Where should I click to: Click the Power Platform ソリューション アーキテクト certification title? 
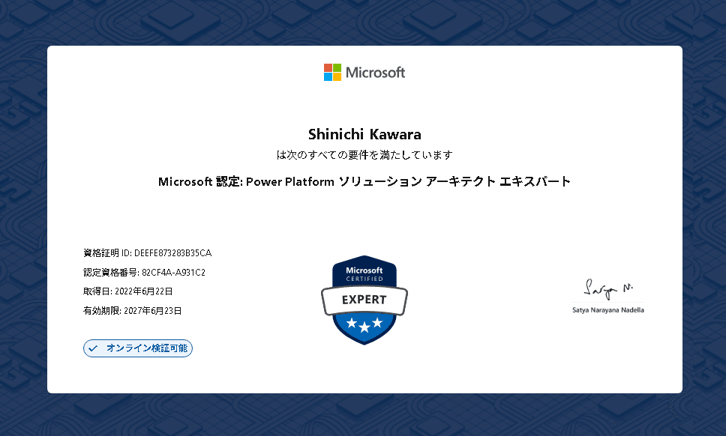364,181
